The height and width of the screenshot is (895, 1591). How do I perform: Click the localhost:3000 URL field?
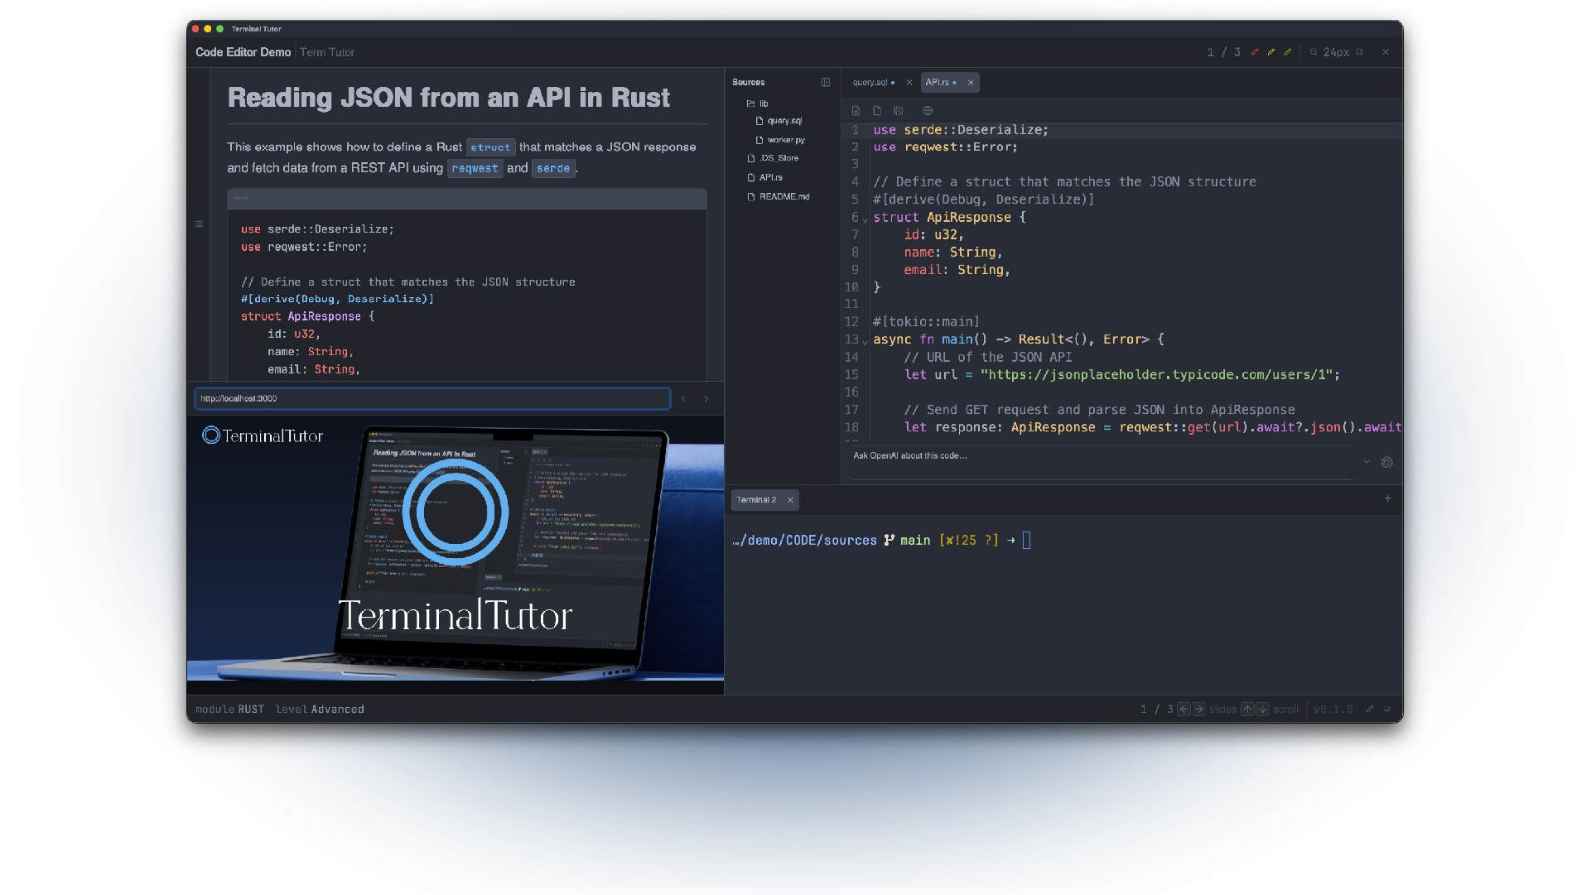coord(432,399)
